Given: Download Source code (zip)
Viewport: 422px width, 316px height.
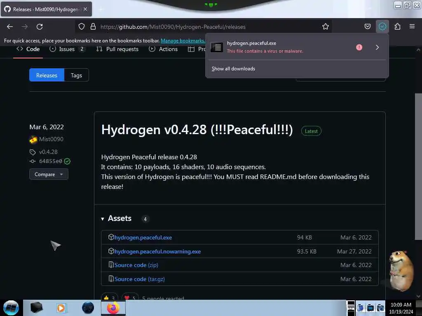Looking at the screenshot, I should click(x=136, y=265).
